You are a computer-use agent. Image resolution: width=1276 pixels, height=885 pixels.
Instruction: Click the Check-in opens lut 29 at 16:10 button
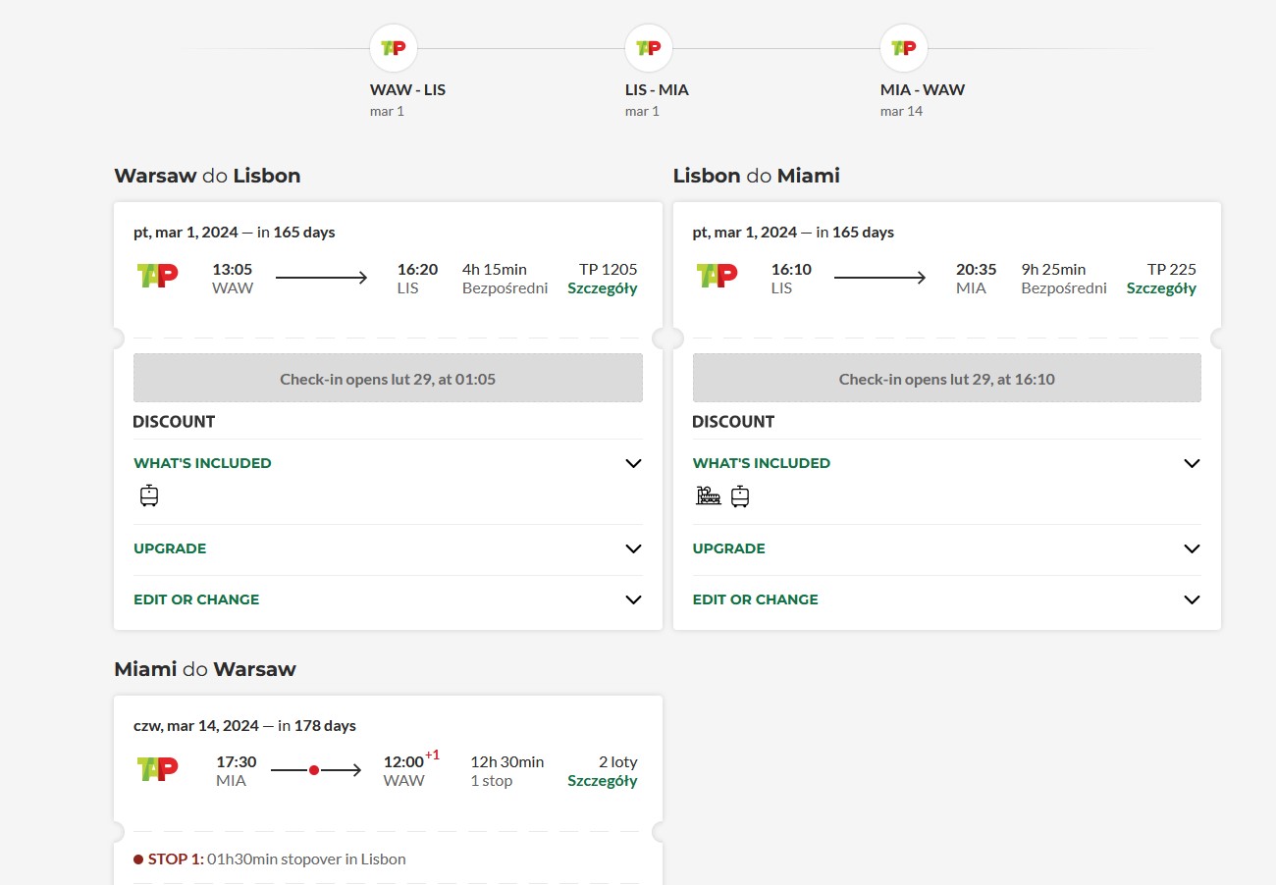pos(947,378)
